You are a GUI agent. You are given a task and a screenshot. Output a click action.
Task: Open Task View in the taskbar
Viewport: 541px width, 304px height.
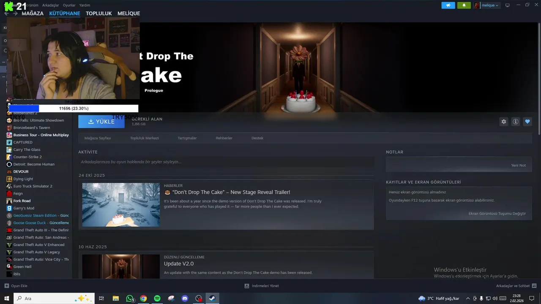pos(101,299)
